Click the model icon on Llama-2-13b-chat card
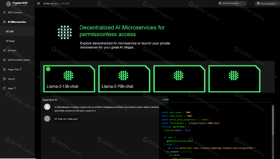This screenshot has width=280, height=159. (68, 76)
